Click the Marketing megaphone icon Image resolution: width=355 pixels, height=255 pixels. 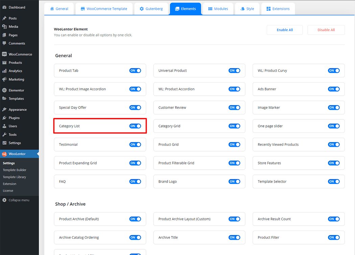pos(4,79)
